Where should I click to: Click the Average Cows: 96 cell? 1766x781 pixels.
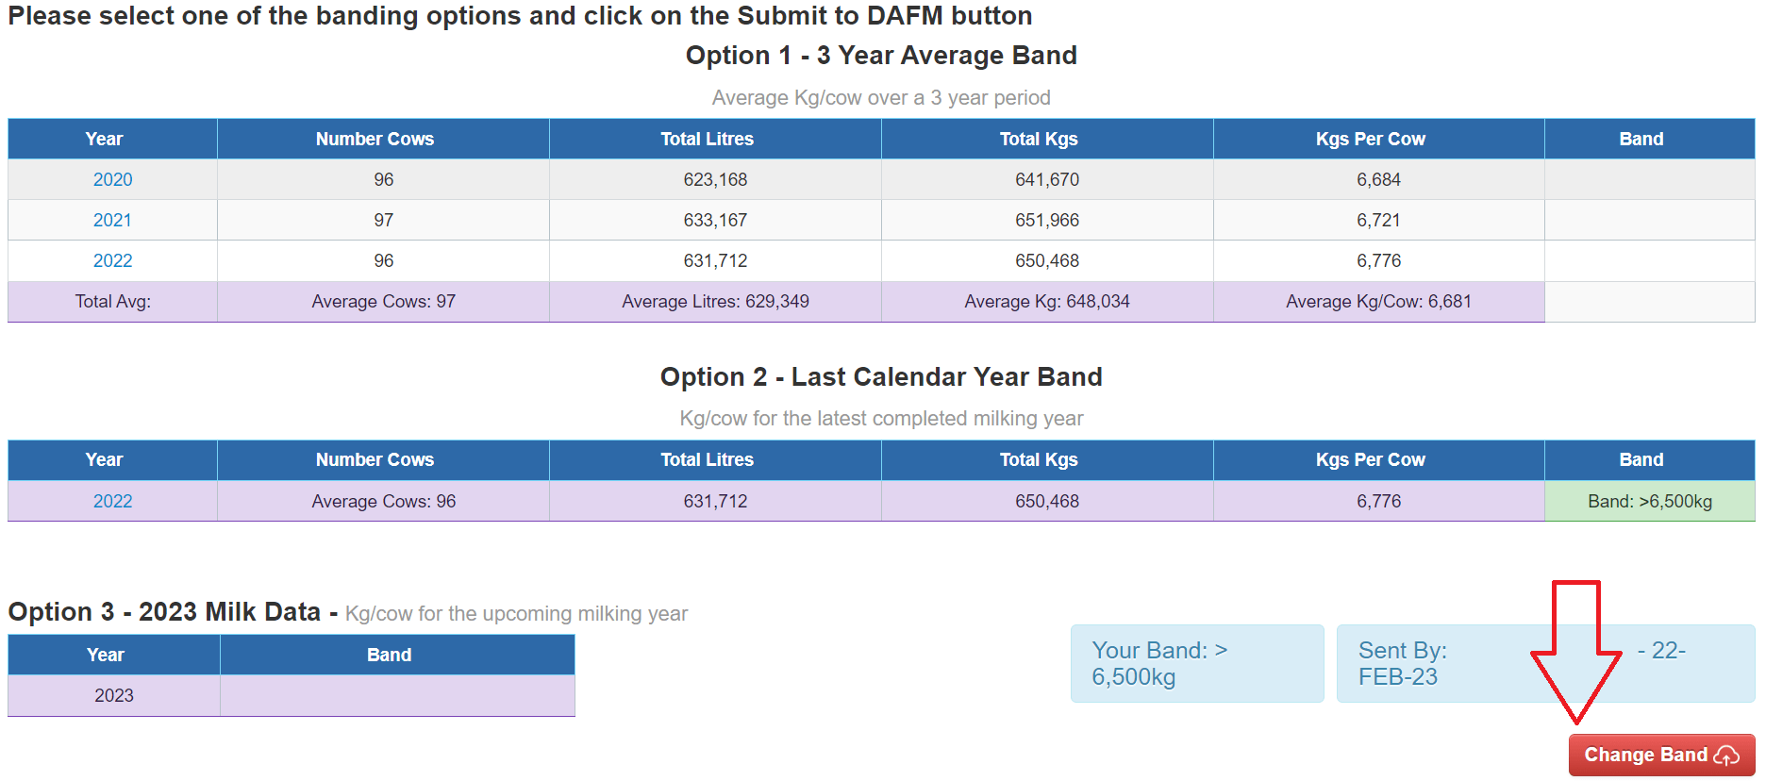pos(383,501)
